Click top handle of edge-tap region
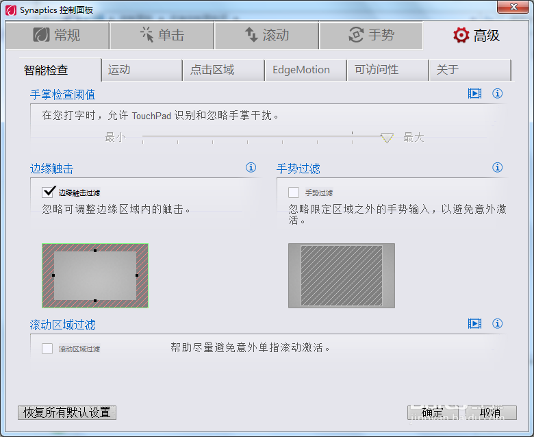The width and height of the screenshot is (534, 437). click(95, 251)
